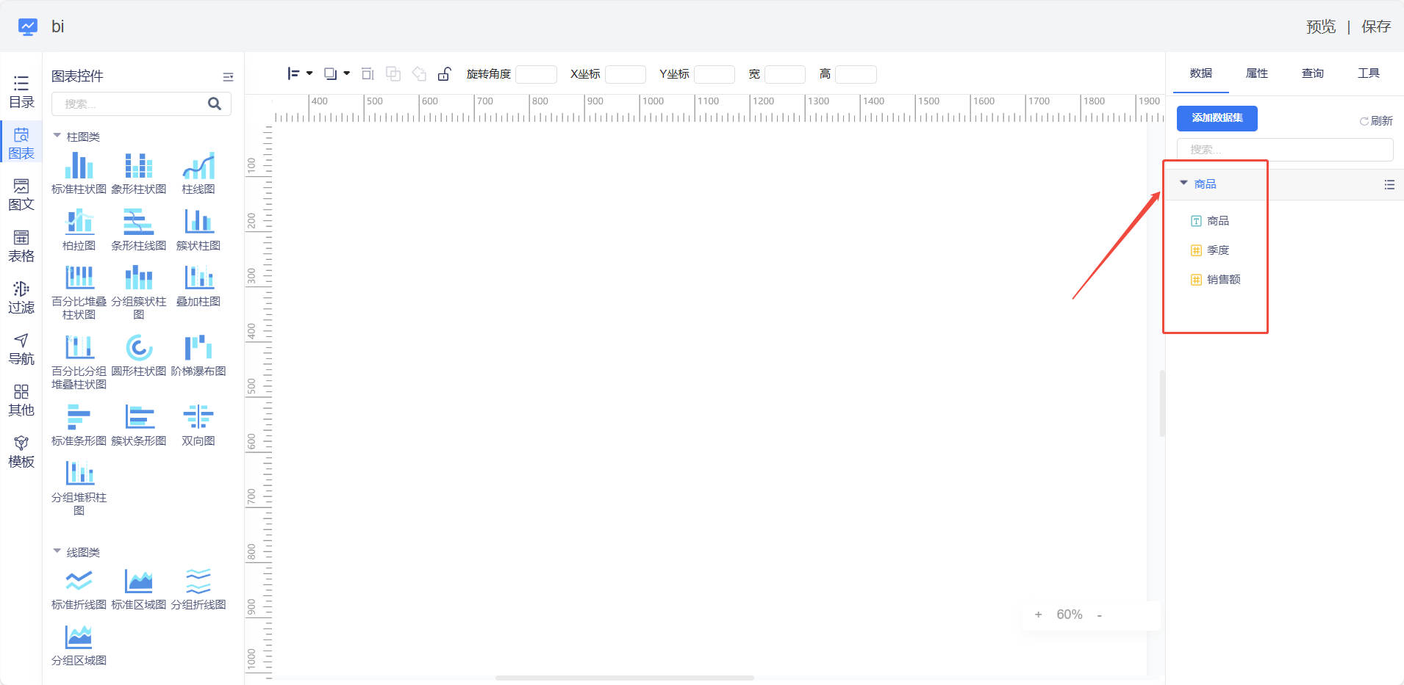Click the 标准折线图 line chart icon
Viewport: 1404px width, 685px height.
[x=79, y=581]
